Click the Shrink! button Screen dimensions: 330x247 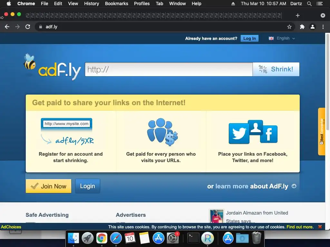click(276, 69)
